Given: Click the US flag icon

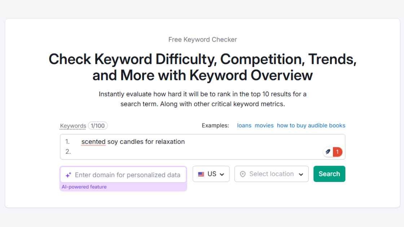Looking at the screenshot, I should [201, 174].
